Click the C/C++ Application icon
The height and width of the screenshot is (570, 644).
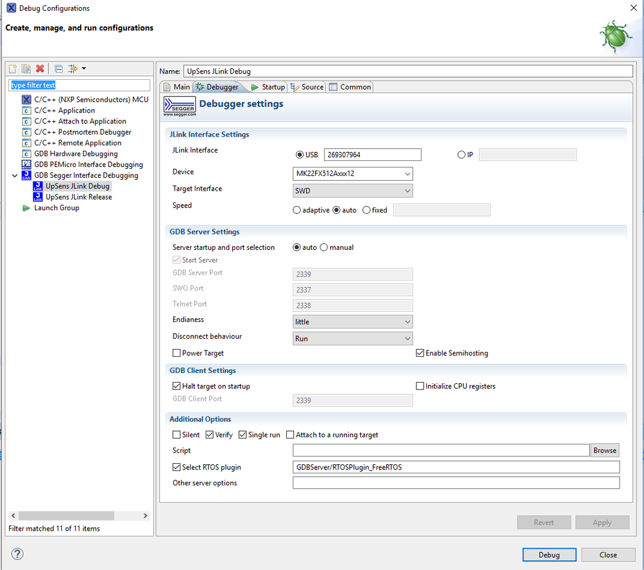pos(26,110)
